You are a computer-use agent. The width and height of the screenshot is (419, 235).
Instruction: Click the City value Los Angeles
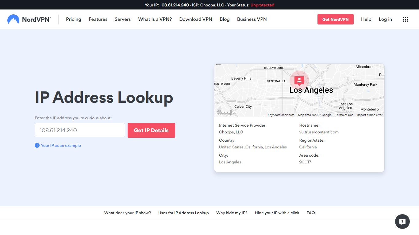(x=230, y=162)
